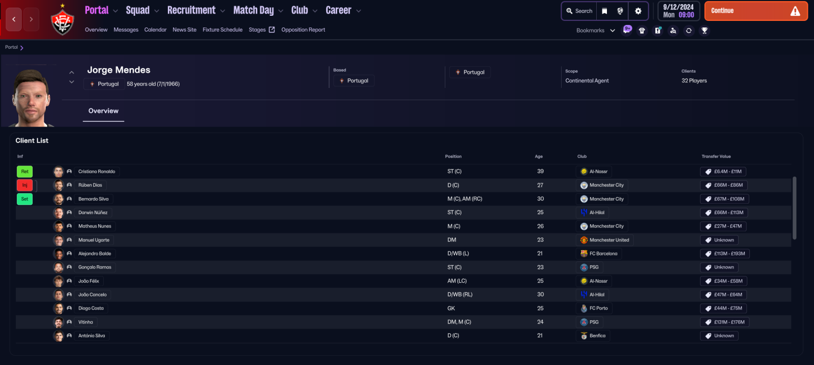
Task: Open the messages icon with 9+ badge
Action: pyautogui.click(x=627, y=30)
